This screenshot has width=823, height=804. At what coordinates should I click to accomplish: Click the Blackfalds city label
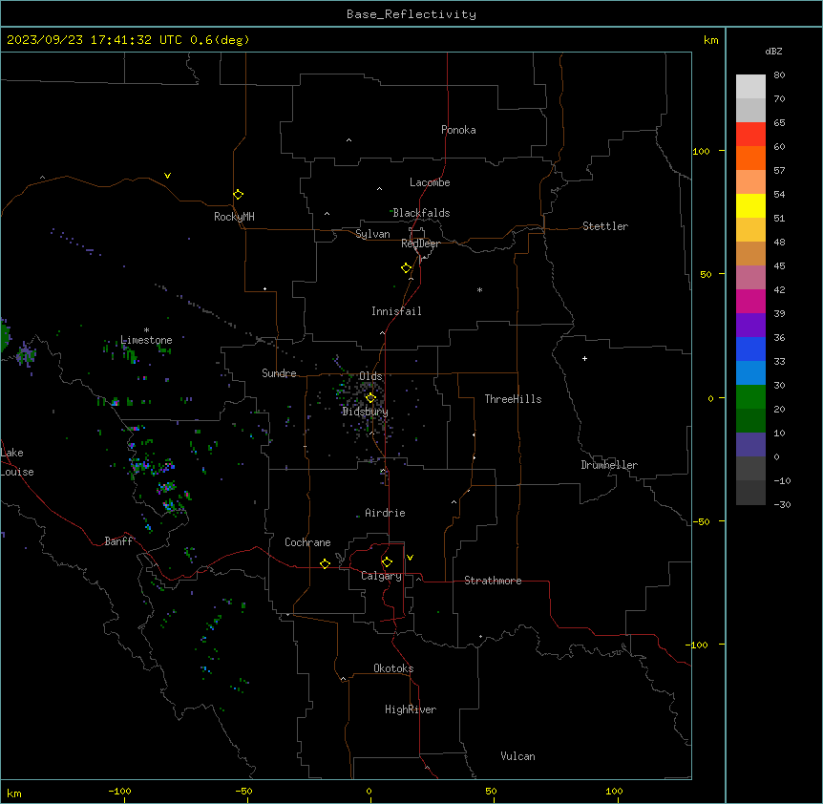tap(421, 213)
